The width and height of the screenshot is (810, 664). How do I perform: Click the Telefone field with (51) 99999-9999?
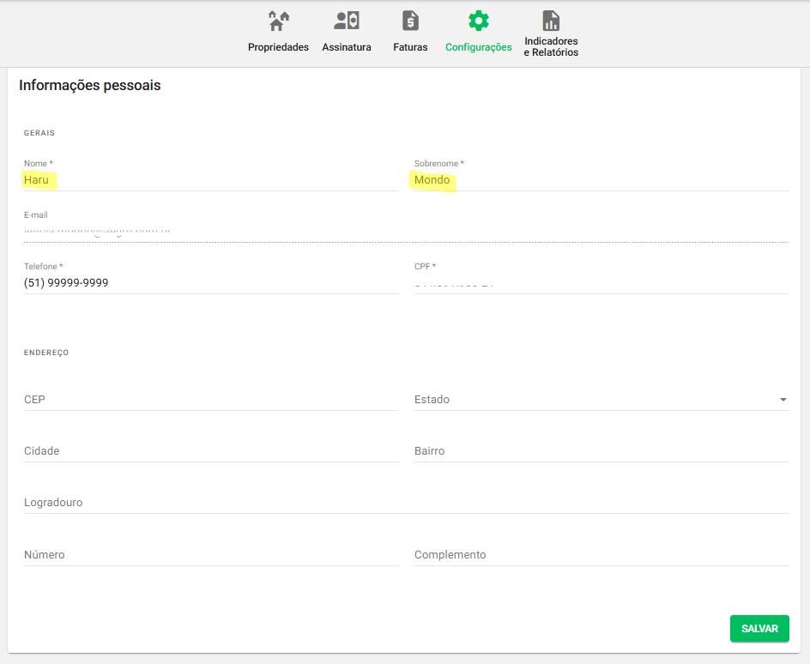[x=210, y=283]
